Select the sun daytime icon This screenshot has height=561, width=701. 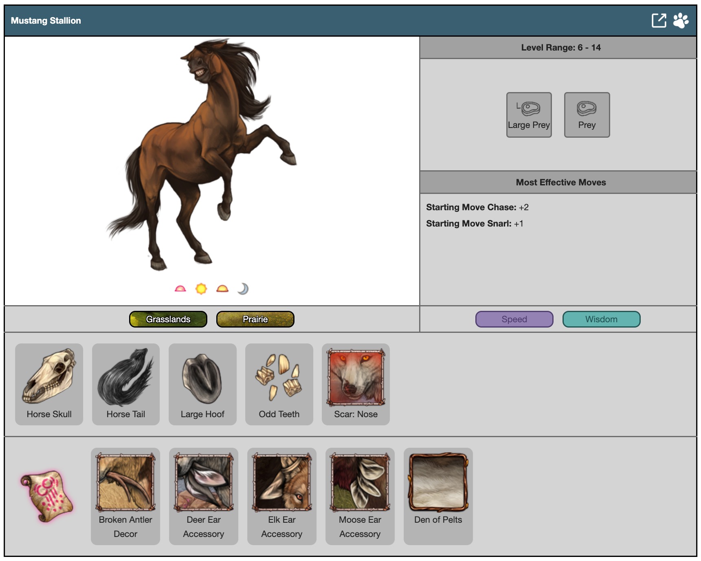click(x=201, y=289)
